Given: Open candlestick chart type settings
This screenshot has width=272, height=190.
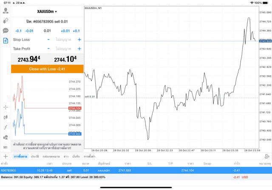Looking at the screenshot, I should pyautogui.click(x=6, y=117).
